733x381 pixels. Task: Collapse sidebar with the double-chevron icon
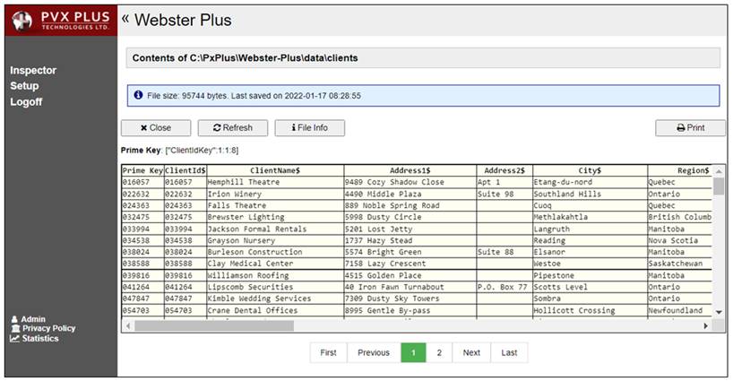[125, 19]
